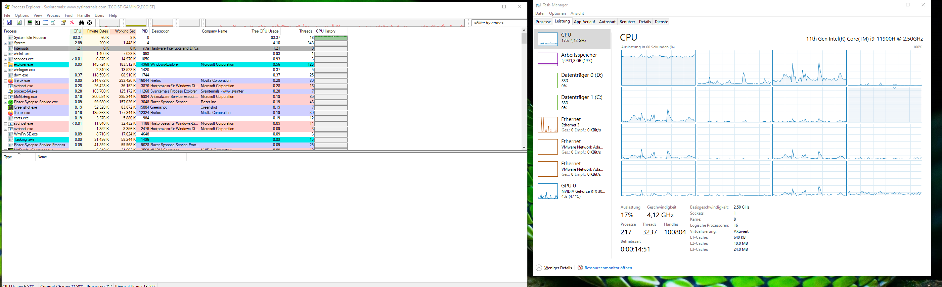Click the Weniger Details button

pos(554,268)
